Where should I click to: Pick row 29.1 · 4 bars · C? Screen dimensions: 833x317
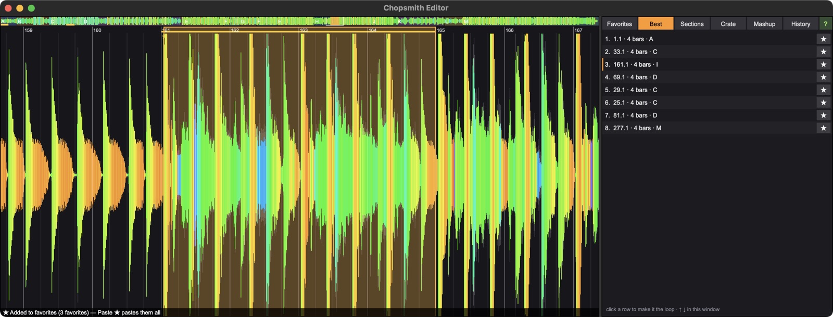709,90
